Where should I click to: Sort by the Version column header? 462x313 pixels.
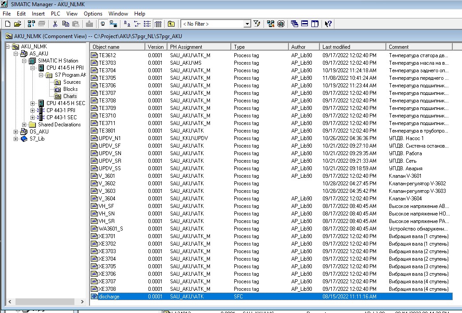(156, 47)
